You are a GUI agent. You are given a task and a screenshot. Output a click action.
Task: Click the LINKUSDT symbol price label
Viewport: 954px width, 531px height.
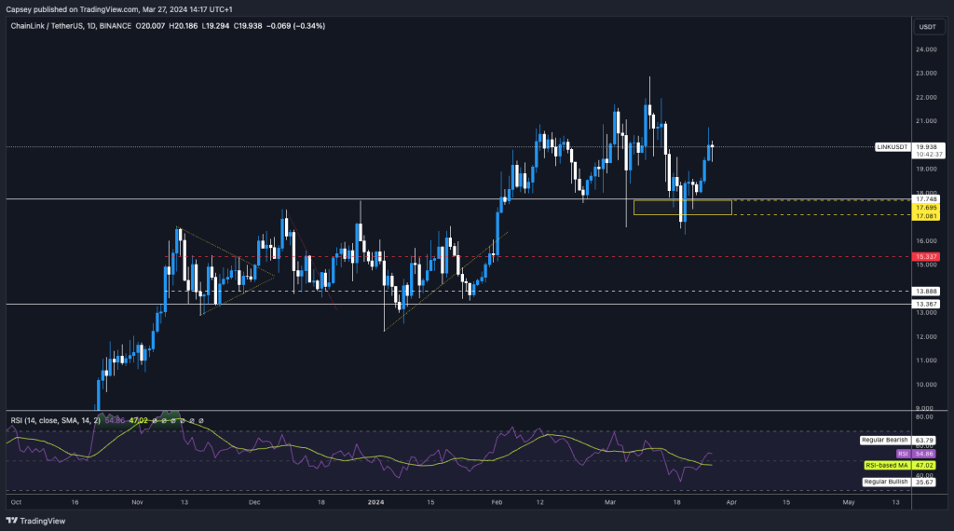(893, 147)
